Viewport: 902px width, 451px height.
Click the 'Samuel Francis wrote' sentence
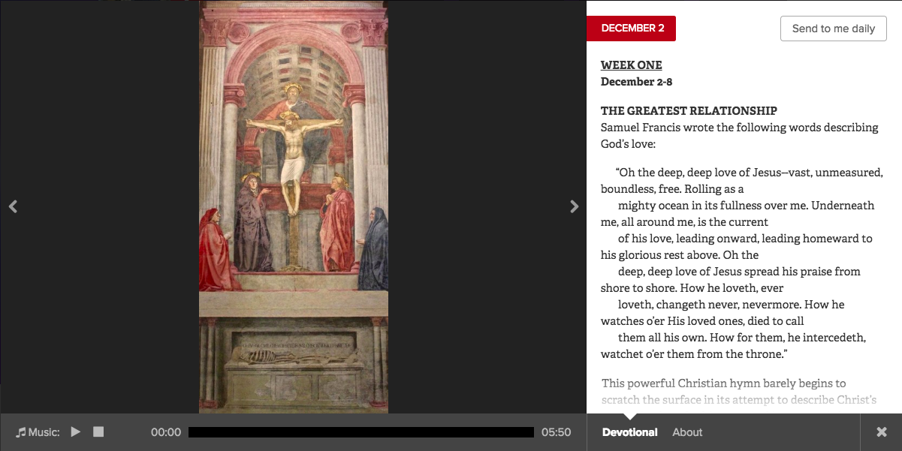pyautogui.click(x=740, y=136)
